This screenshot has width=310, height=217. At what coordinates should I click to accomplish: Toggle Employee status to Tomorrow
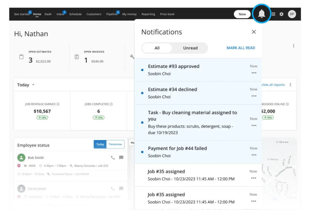[115, 144]
